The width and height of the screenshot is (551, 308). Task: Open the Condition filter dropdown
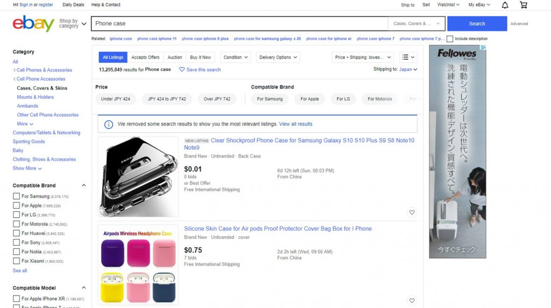[x=236, y=57]
